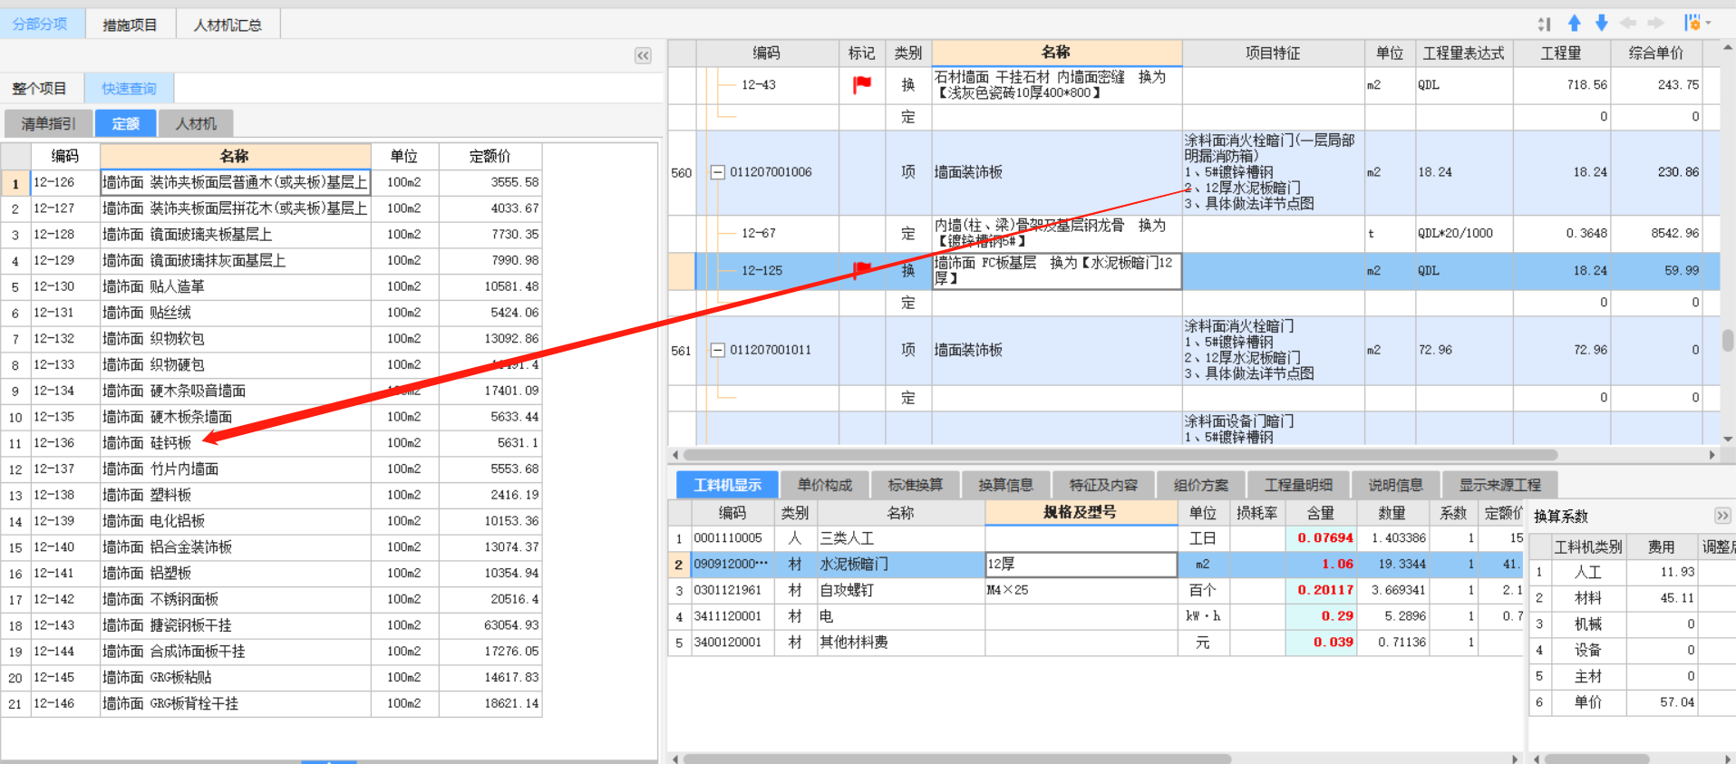Select quota row 12-134 硬木条吸音墙面
Viewport: 1736px width, 764px height.
[x=272, y=391]
